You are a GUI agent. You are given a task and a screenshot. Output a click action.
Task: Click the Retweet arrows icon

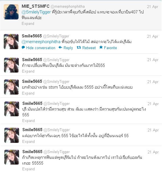79,48
